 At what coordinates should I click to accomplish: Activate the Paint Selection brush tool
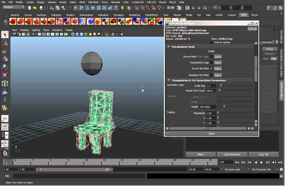coord(5,51)
